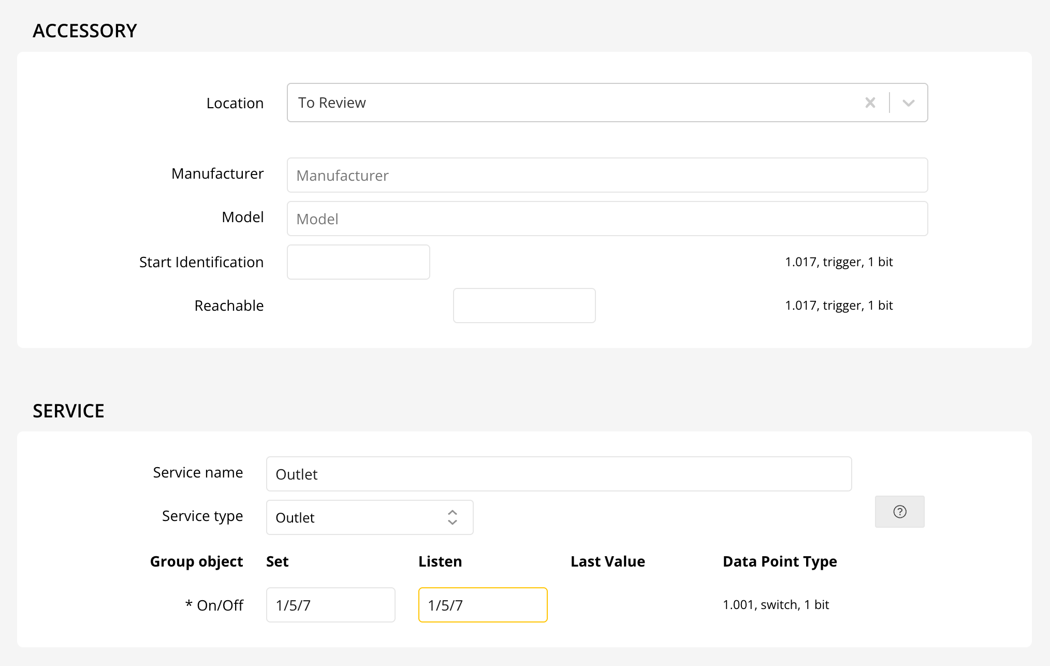Open the Location dropdown arrow

click(908, 103)
